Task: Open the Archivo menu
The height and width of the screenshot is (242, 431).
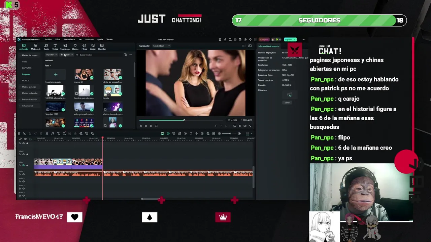Action: (x=48, y=39)
